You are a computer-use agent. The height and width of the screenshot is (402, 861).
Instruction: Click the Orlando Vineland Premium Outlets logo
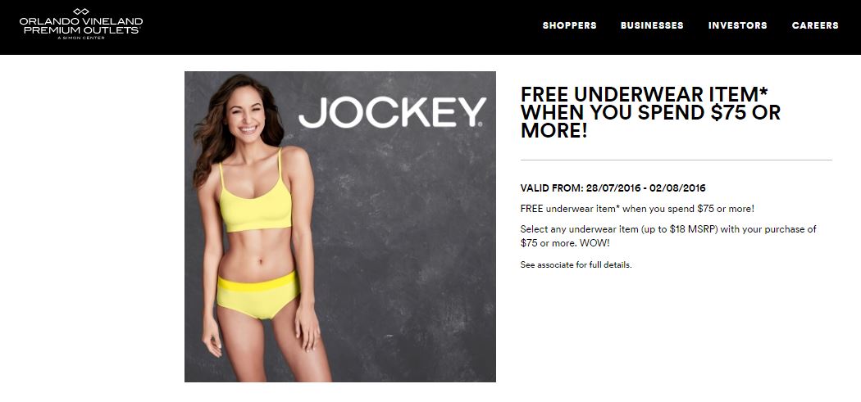(x=80, y=24)
